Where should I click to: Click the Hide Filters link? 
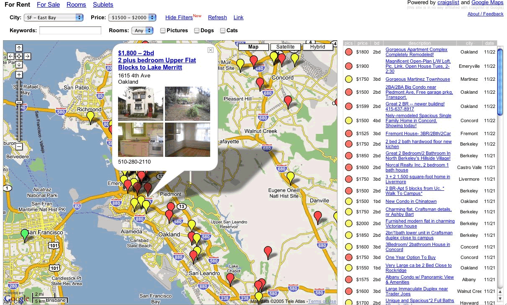tap(179, 18)
